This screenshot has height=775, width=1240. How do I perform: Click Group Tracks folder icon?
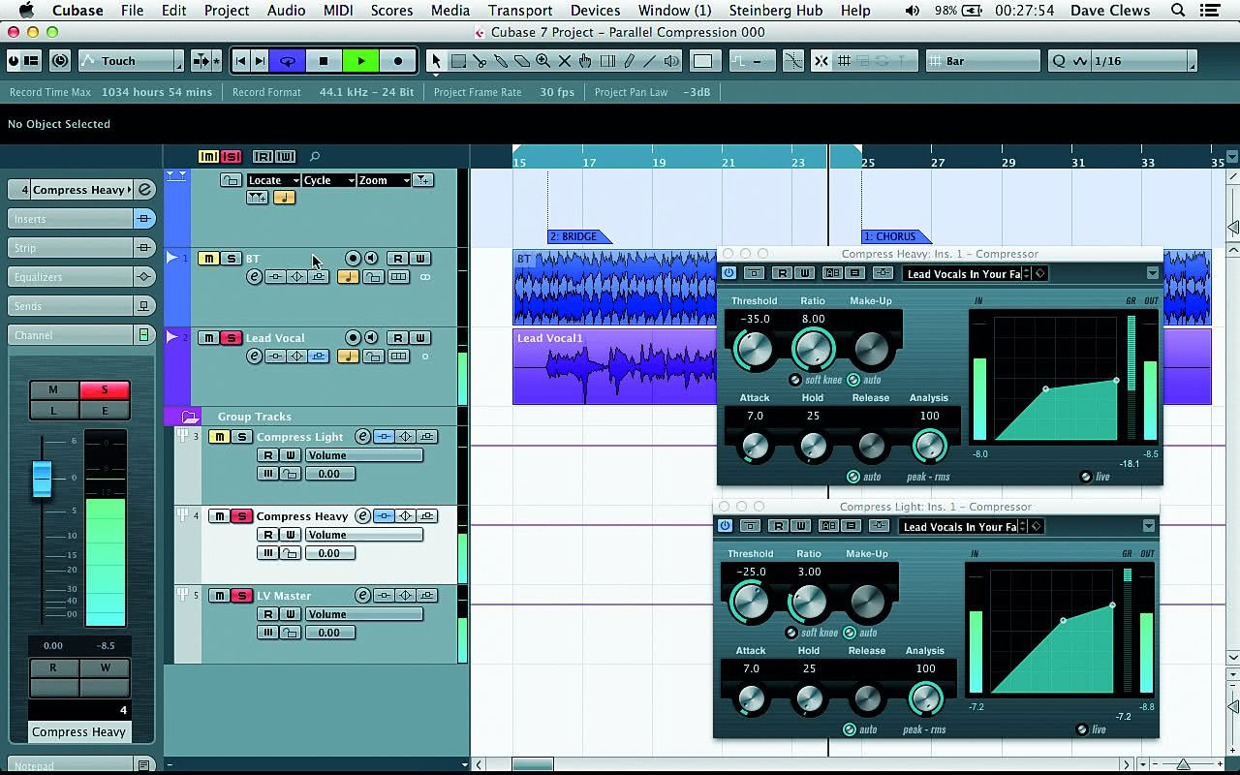[x=190, y=417]
